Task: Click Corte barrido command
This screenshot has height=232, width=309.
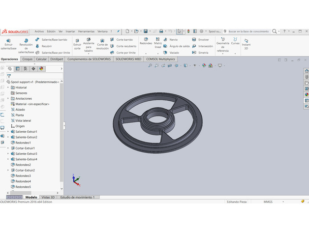Action: [122, 40]
